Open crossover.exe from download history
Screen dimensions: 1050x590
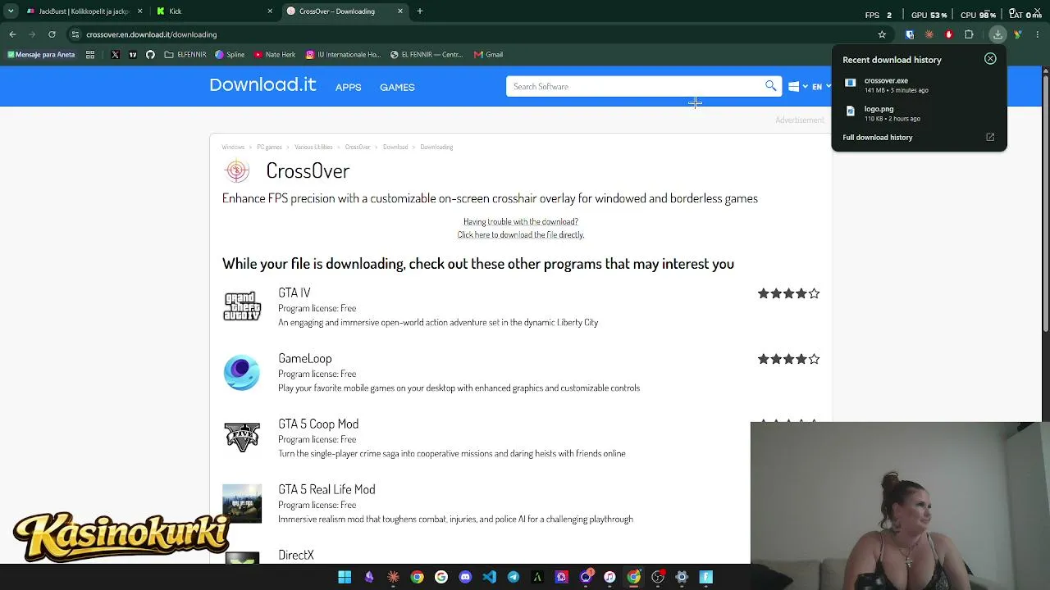coord(919,85)
